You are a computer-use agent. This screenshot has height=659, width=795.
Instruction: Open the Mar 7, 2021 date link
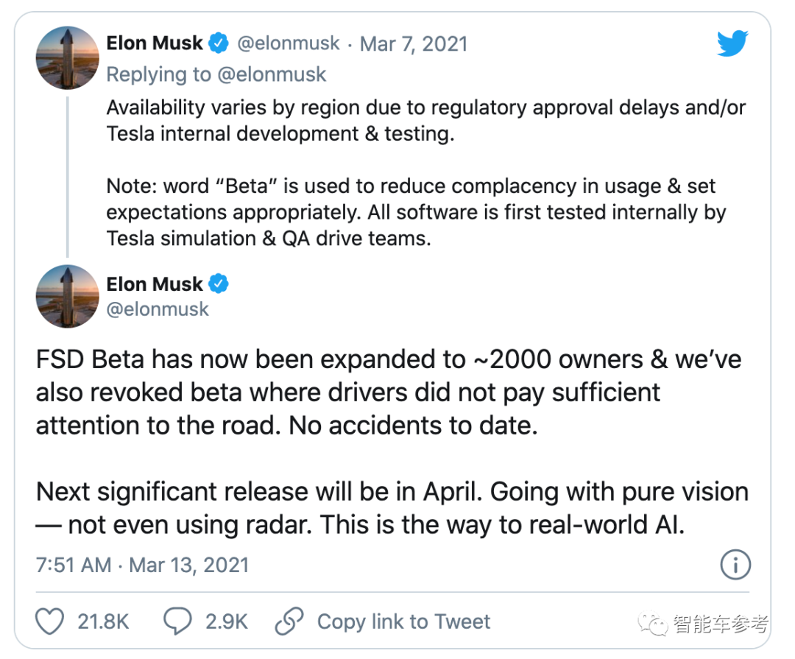[414, 43]
